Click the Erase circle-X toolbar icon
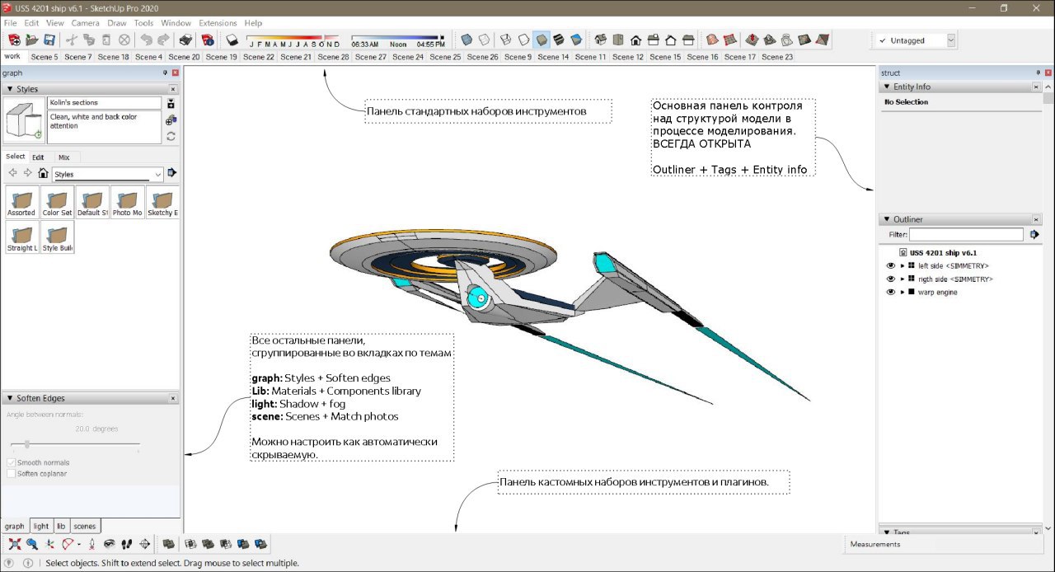 124,40
